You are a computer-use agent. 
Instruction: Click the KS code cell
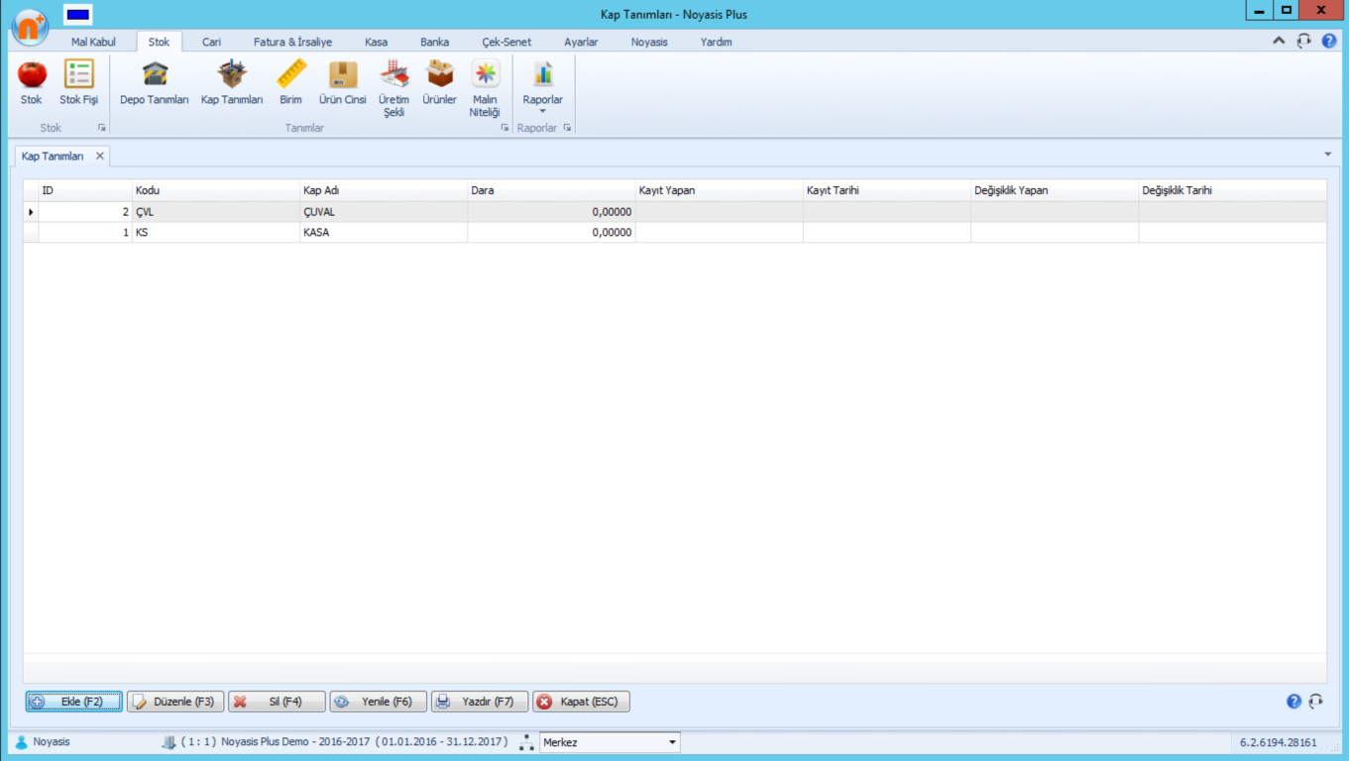click(x=216, y=232)
